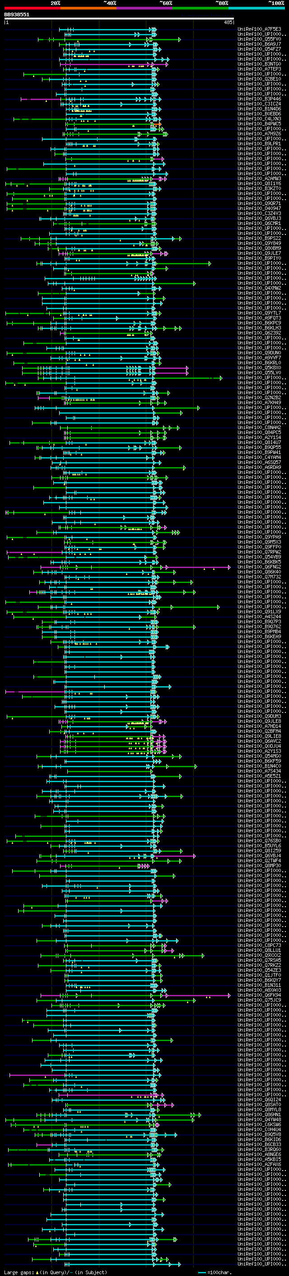Select hit label UniRef100_Q62392
289x1276 pixels.
click(x=259, y=333)
